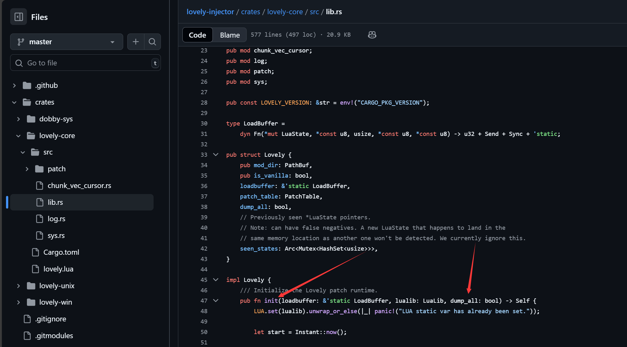Click the lovely-win folder icon
Image resolution: width=627 pixels, height=347 pixels.
tap(31, 302)
